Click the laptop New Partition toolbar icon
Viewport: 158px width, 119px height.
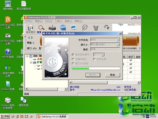[74, 28]
